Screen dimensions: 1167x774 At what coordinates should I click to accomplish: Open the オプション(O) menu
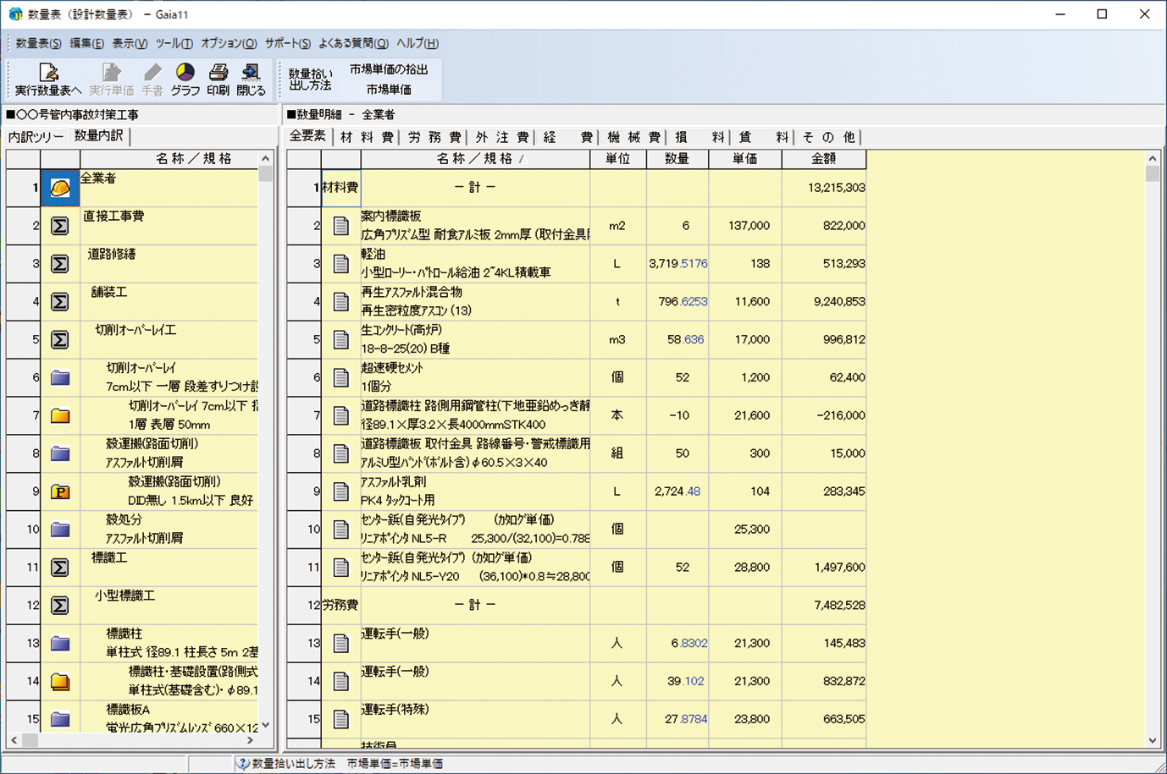(x=229, y=43)
